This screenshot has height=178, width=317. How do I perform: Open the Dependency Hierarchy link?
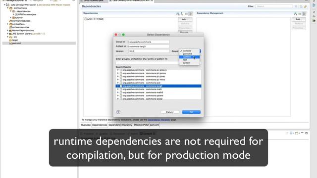(x=159, y=120)
